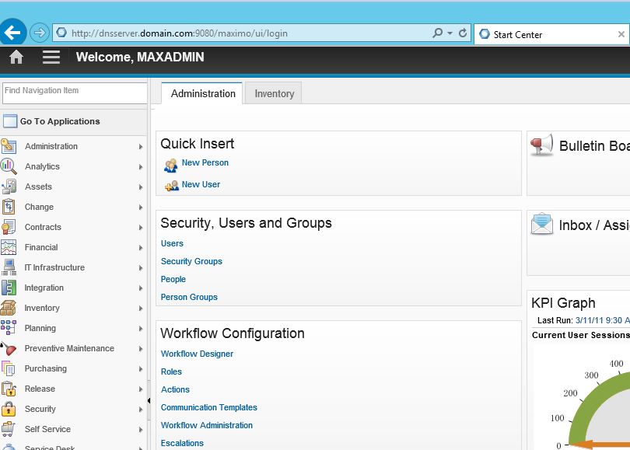This screenshot has width=630, height=450.
Task: Select the Administration tab
Action: (x=203, y=93)
